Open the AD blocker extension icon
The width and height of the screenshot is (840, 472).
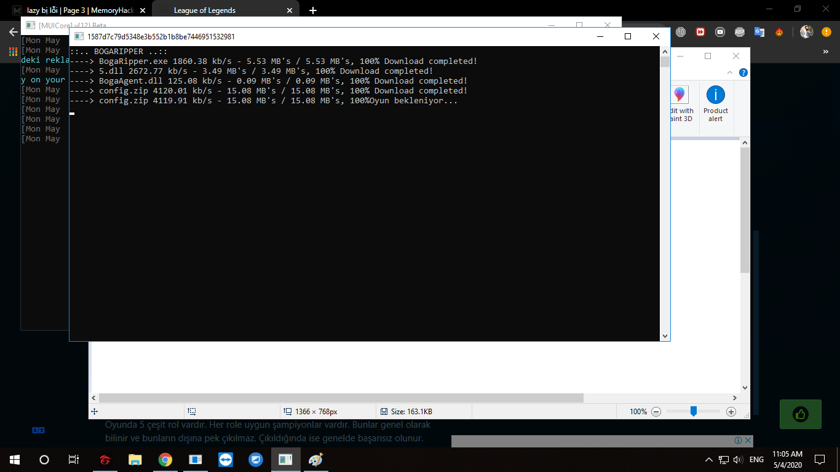pos(681,32)
